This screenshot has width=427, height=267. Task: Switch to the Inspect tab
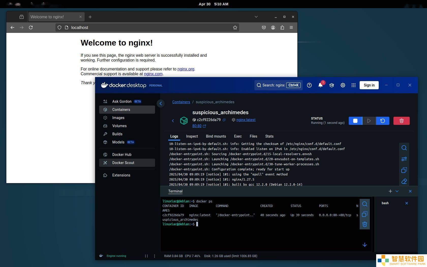point(192,136)
